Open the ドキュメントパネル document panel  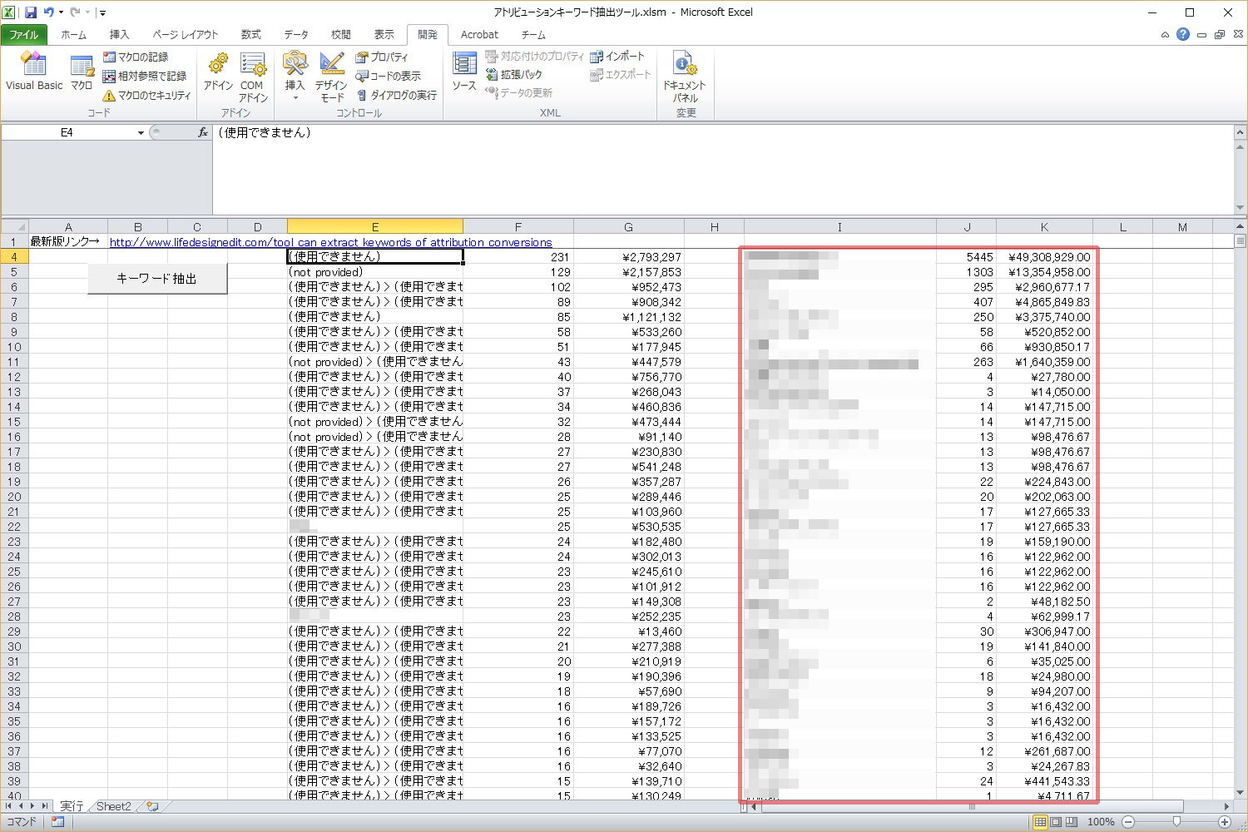tap(685, 77)
